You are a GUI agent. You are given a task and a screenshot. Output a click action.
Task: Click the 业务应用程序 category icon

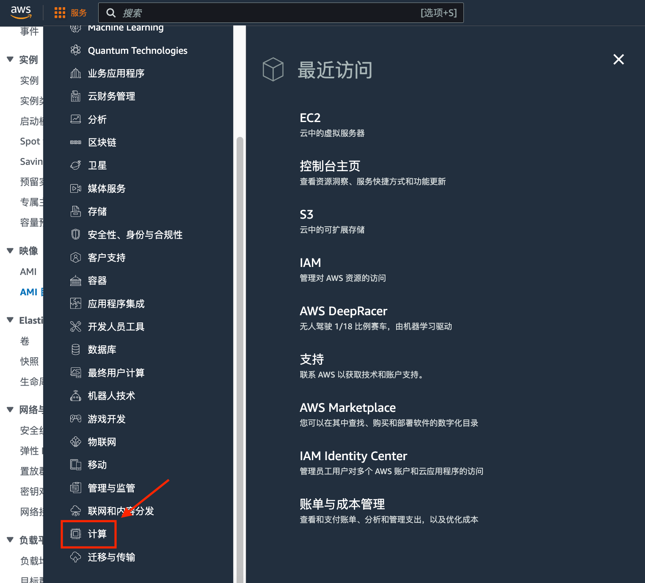pyautogui.click(x=76, y=73)
